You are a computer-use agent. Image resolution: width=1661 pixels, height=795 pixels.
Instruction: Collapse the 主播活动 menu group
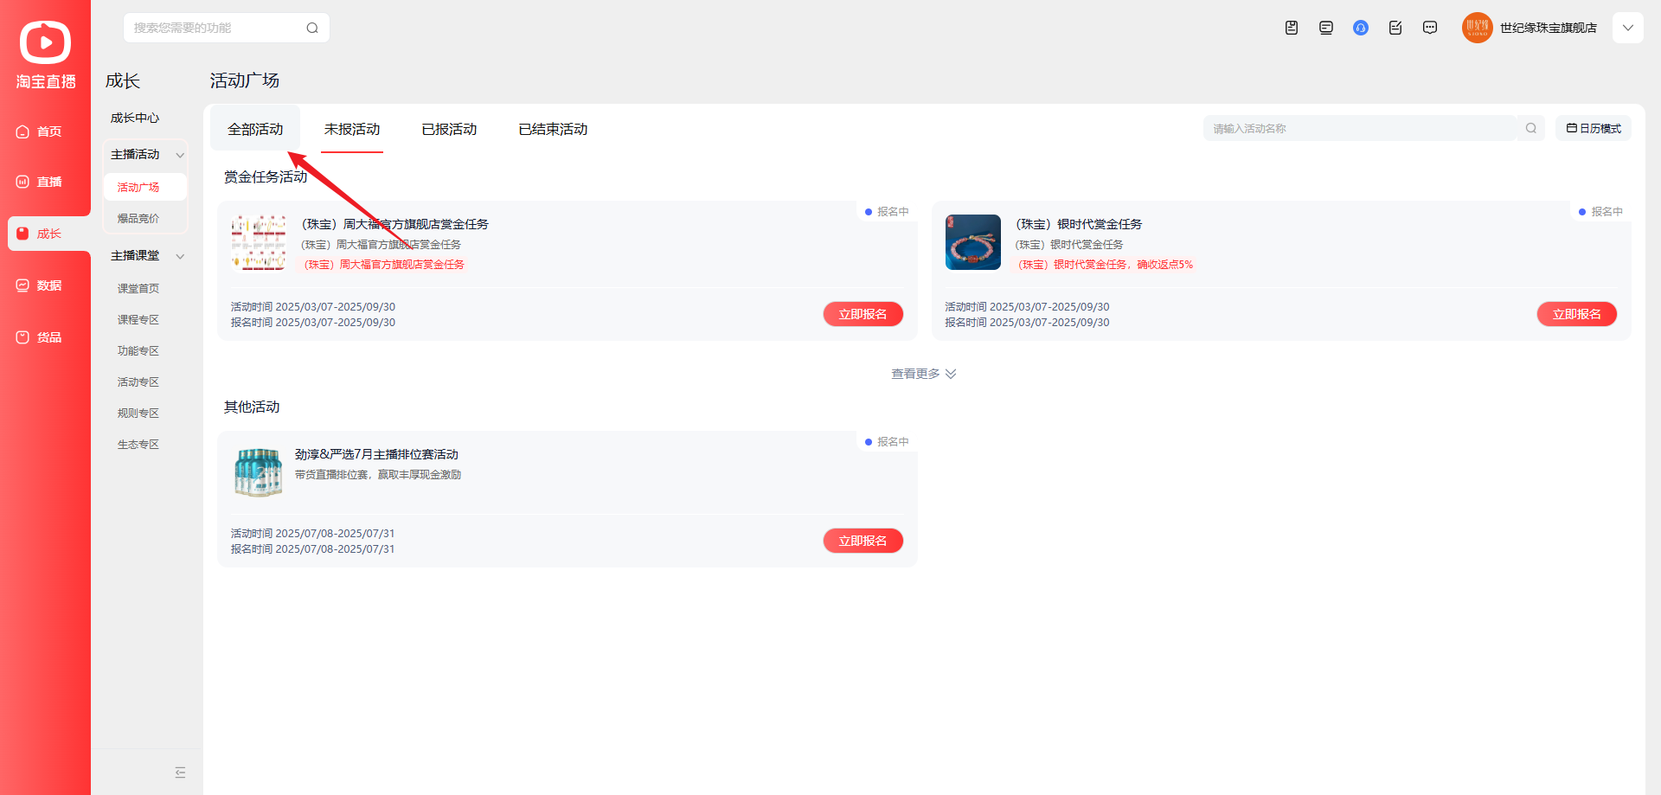tap(180, 155)
